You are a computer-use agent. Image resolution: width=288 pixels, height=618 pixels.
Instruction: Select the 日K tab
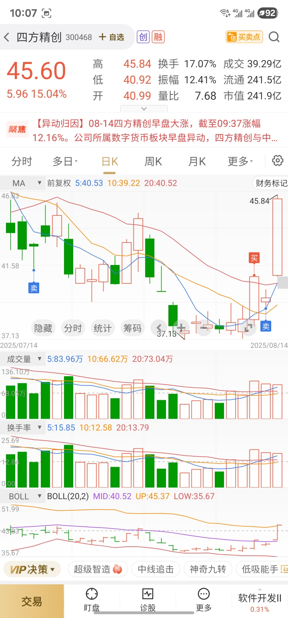110,161
